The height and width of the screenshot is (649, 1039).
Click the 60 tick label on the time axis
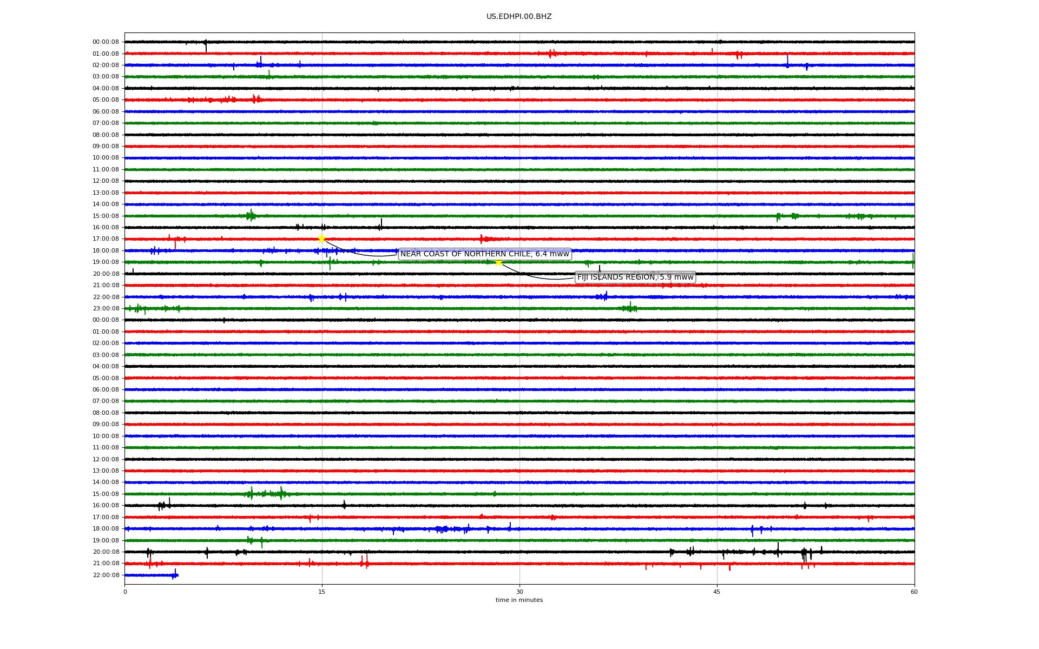coord(914,592)
